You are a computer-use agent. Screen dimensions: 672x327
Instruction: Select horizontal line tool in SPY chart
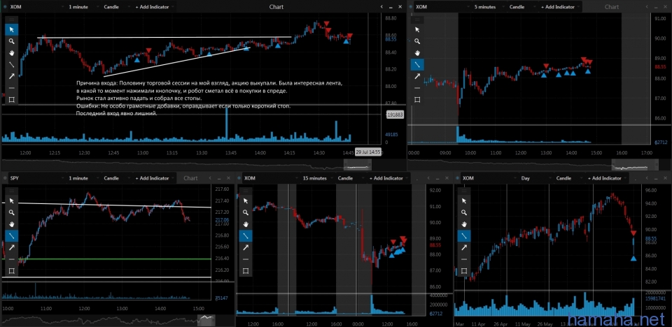point(12,259)
